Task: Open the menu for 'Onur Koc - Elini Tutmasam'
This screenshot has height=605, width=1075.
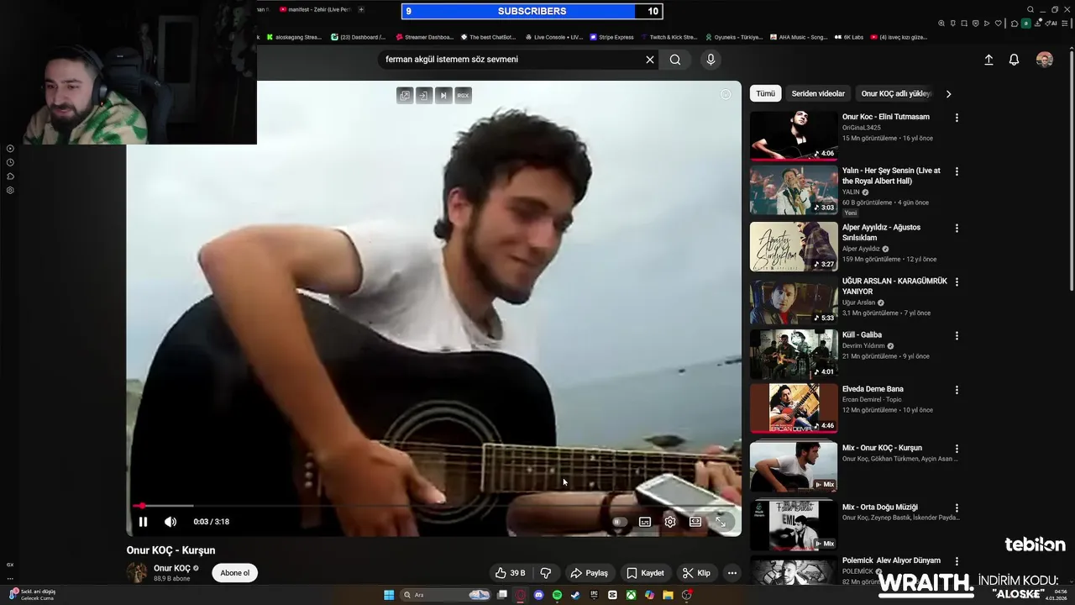Action: pyautogui.click(x=956, y=118)
